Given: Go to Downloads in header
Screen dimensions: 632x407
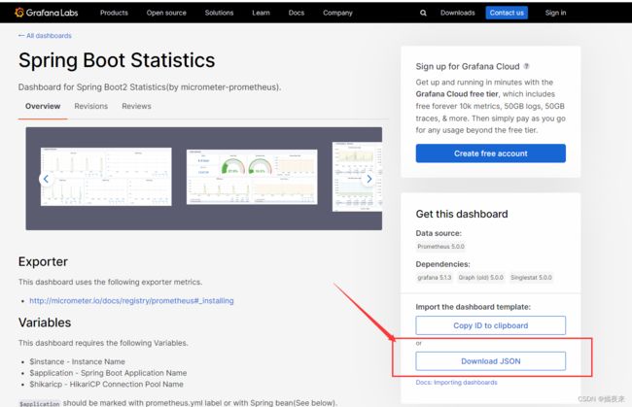Looking at the screenshot, I should (458, 13).
